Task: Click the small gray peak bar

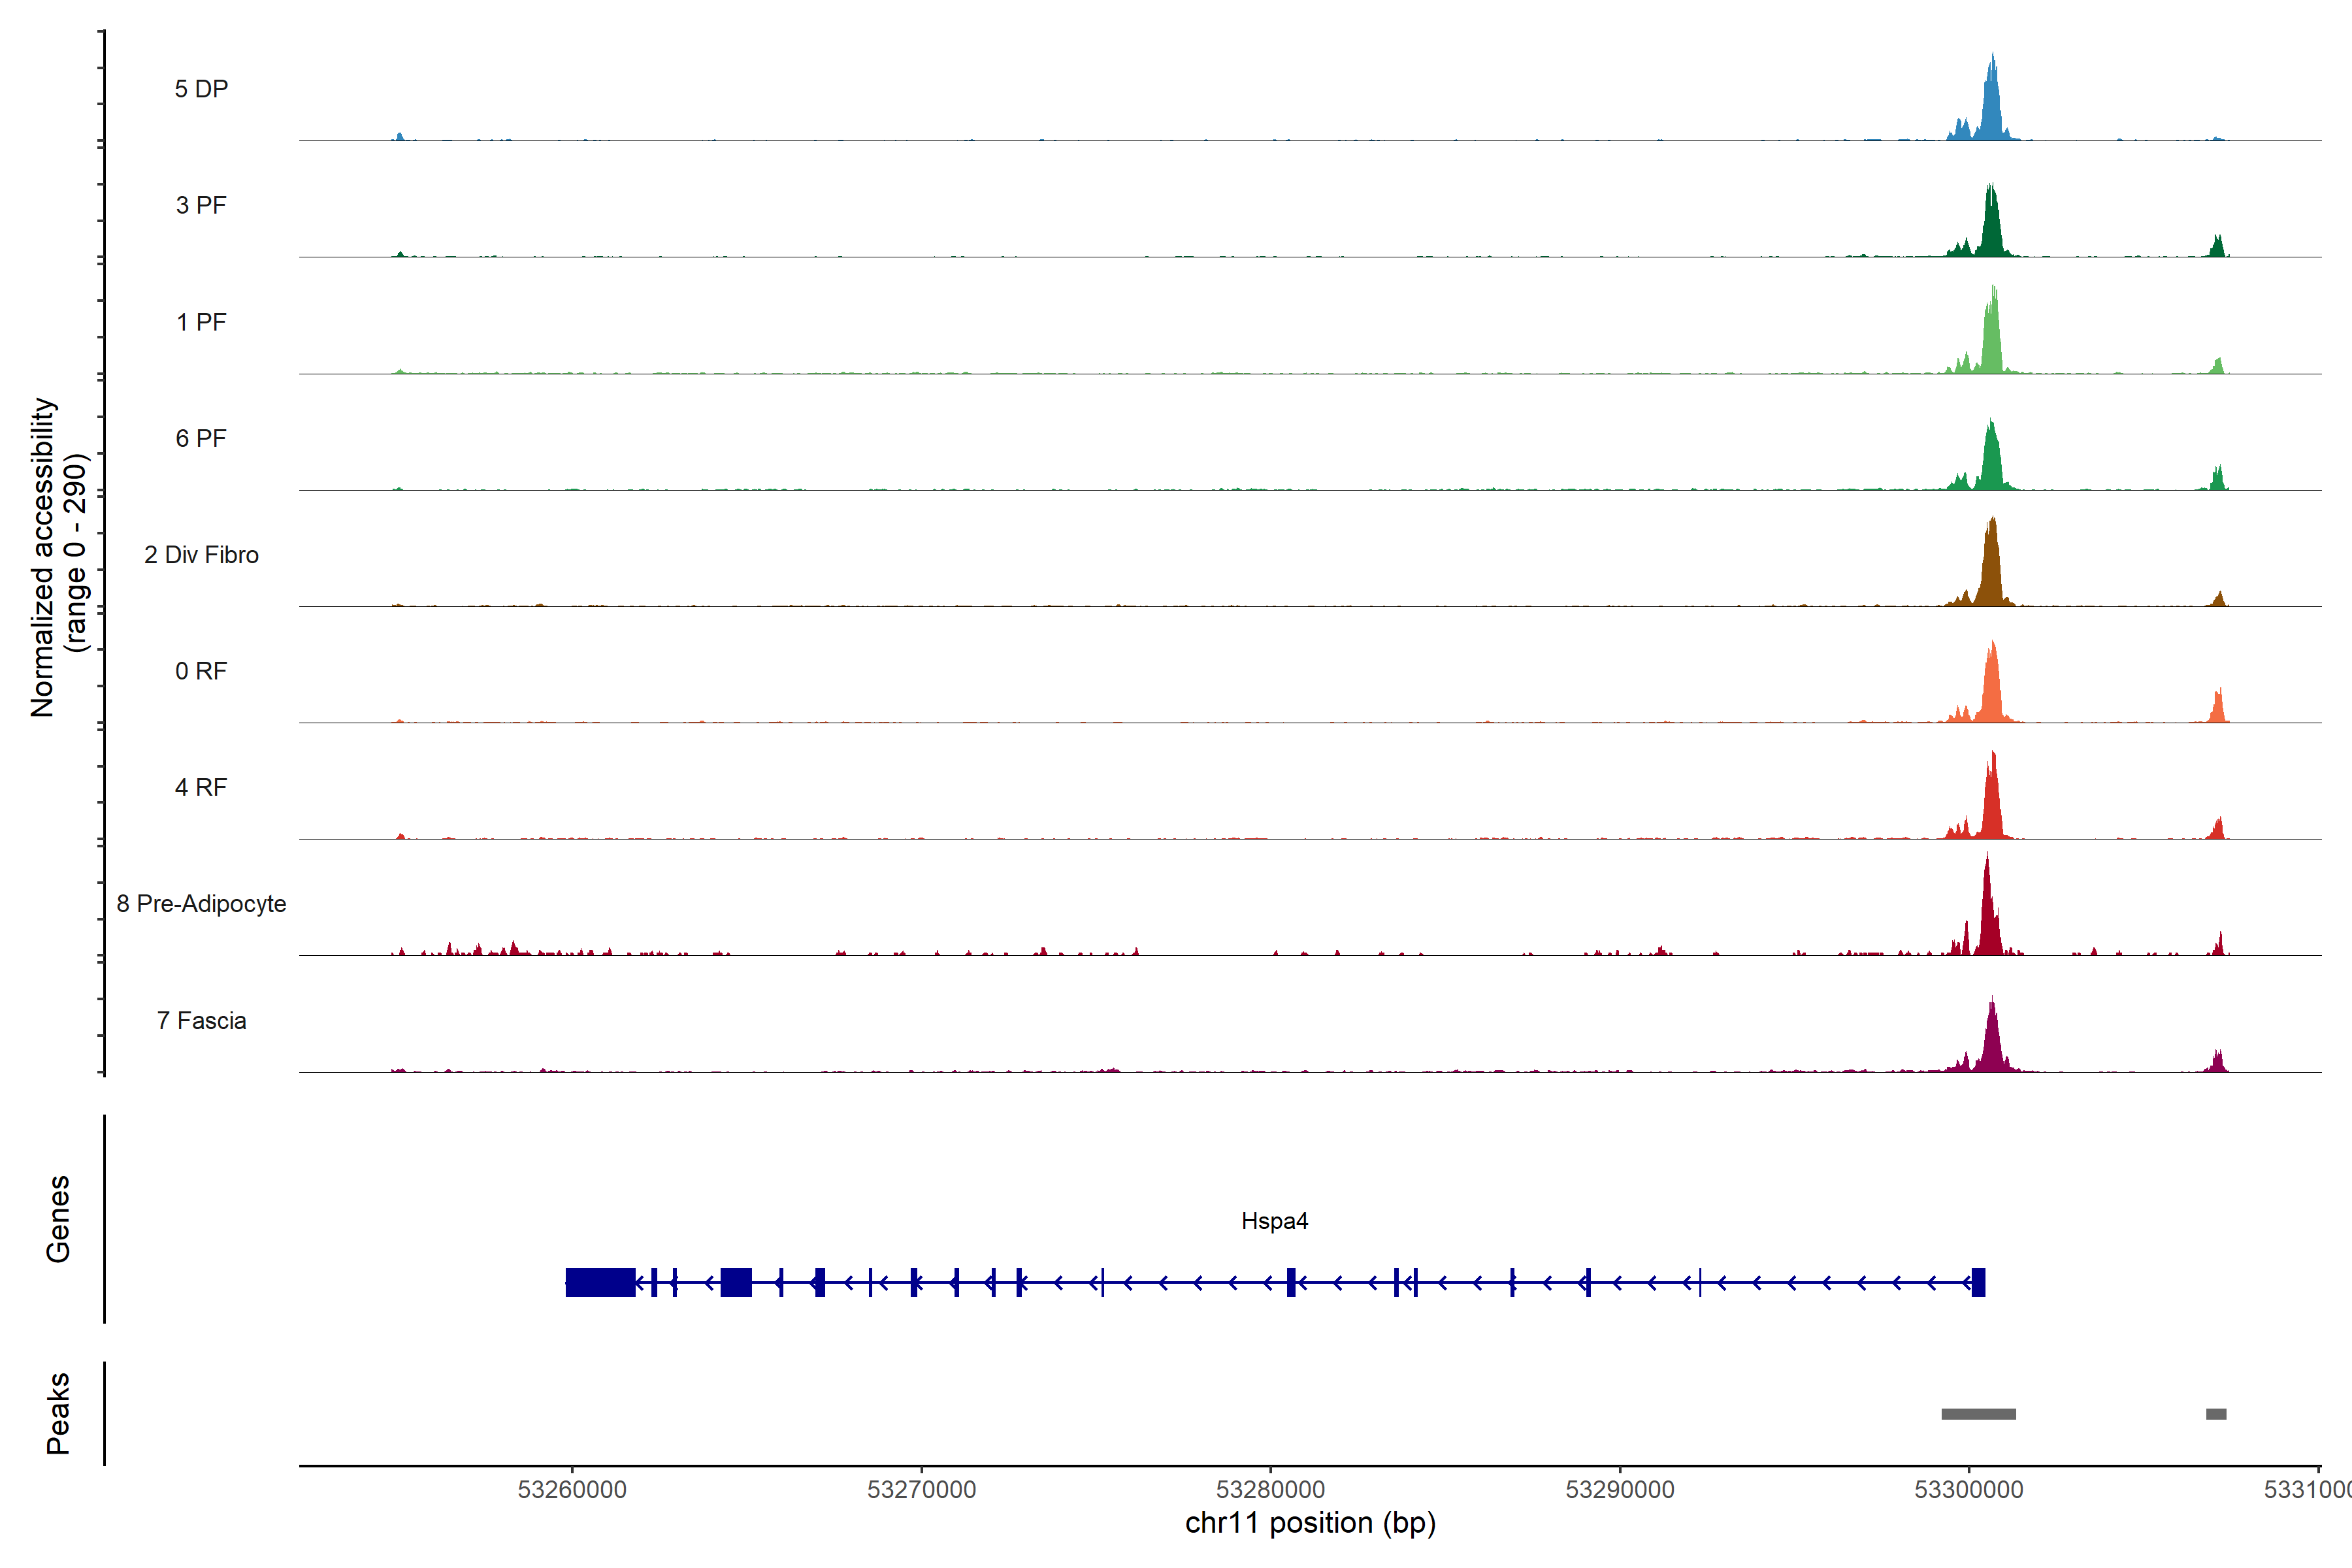Action: click(2216, 1413)
